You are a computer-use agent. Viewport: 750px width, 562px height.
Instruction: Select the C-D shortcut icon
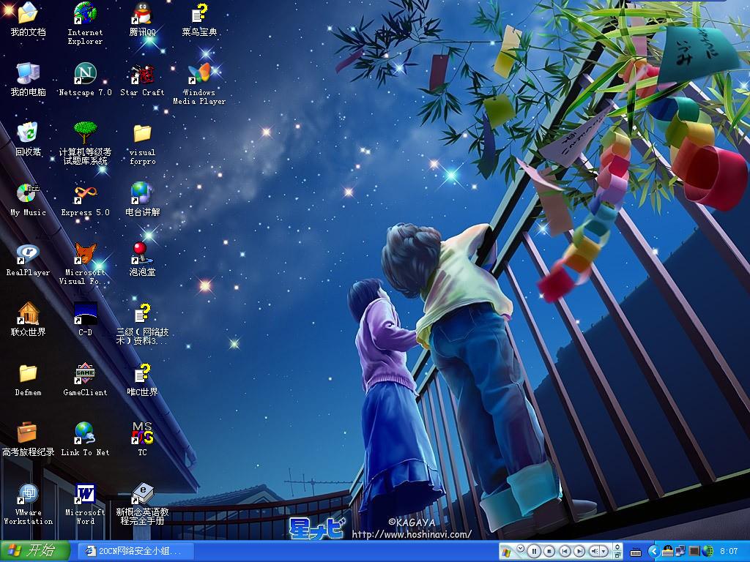click(x=85, y=321)
